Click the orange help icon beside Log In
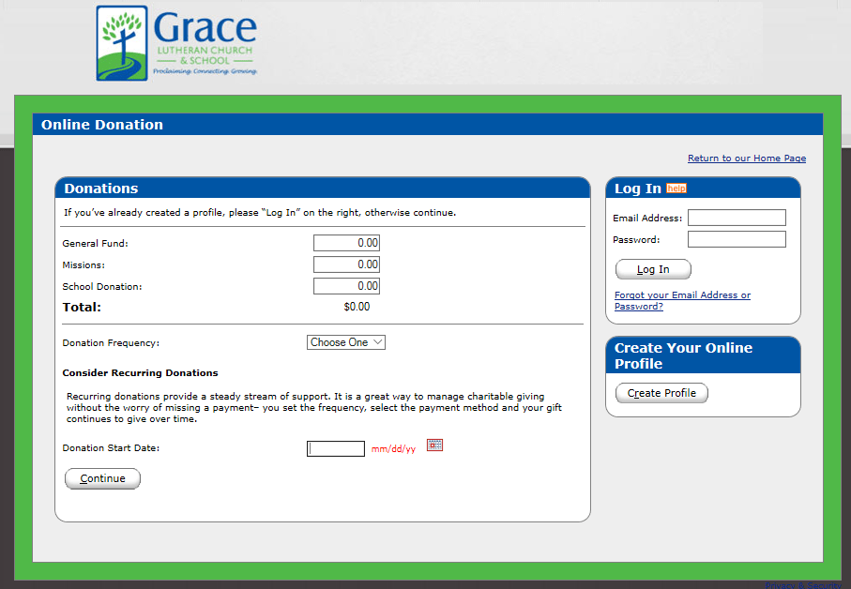Viewport: 851px width, 589px height. (x=676, y=189)
